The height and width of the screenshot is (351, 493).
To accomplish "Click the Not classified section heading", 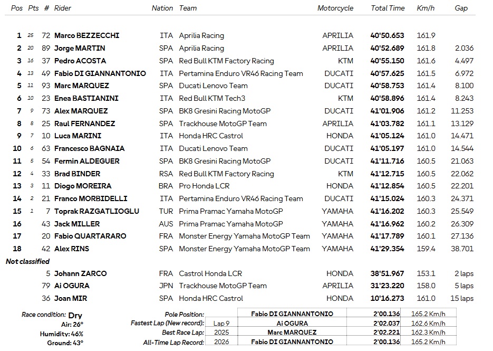I will [x=27, y=261].
